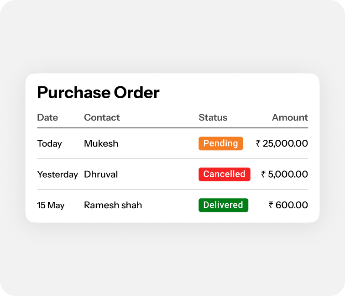
Task: Open Ramesh shah contact entry
Action: click(x=113, y=205)
